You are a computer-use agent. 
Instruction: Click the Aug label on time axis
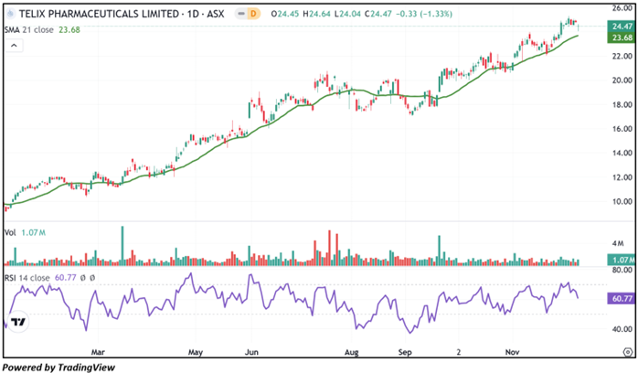click(x=352, y=352)
